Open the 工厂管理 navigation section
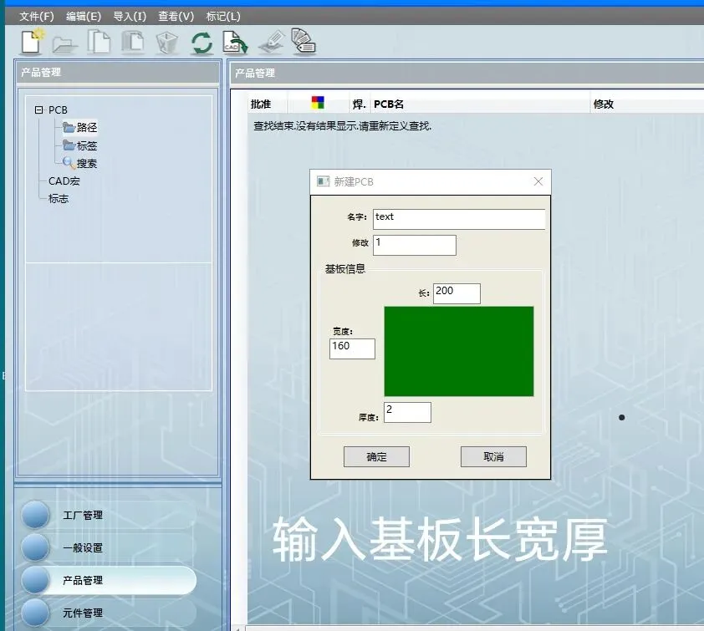704x631 pixels. (109, 515)
